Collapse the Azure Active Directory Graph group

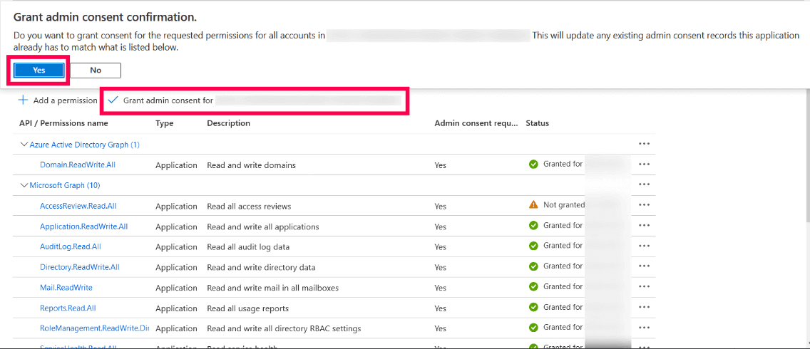pos(24,145)
